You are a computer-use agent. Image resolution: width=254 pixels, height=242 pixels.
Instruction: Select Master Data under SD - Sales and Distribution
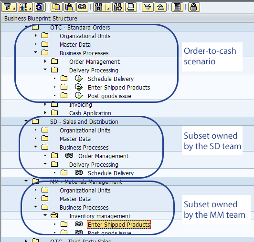(75, 139)
